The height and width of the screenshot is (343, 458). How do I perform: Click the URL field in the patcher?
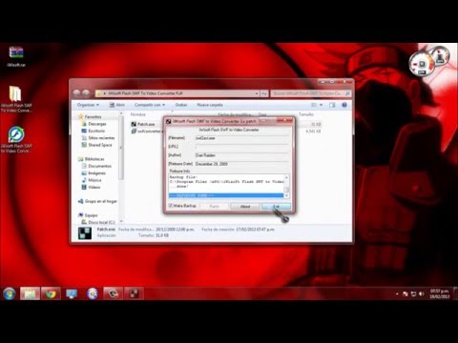242,147
